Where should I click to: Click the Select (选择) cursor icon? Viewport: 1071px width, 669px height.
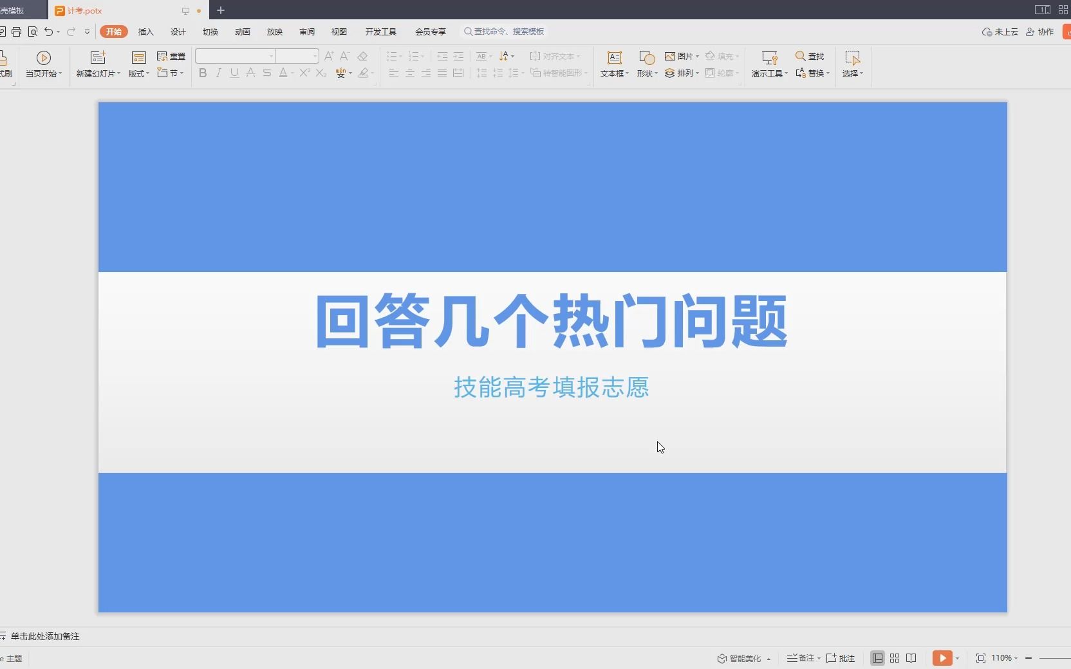click(x=852, y=58)
